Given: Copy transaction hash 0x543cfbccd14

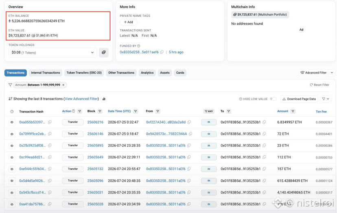Looking at the screenshot, I should 50,192.
